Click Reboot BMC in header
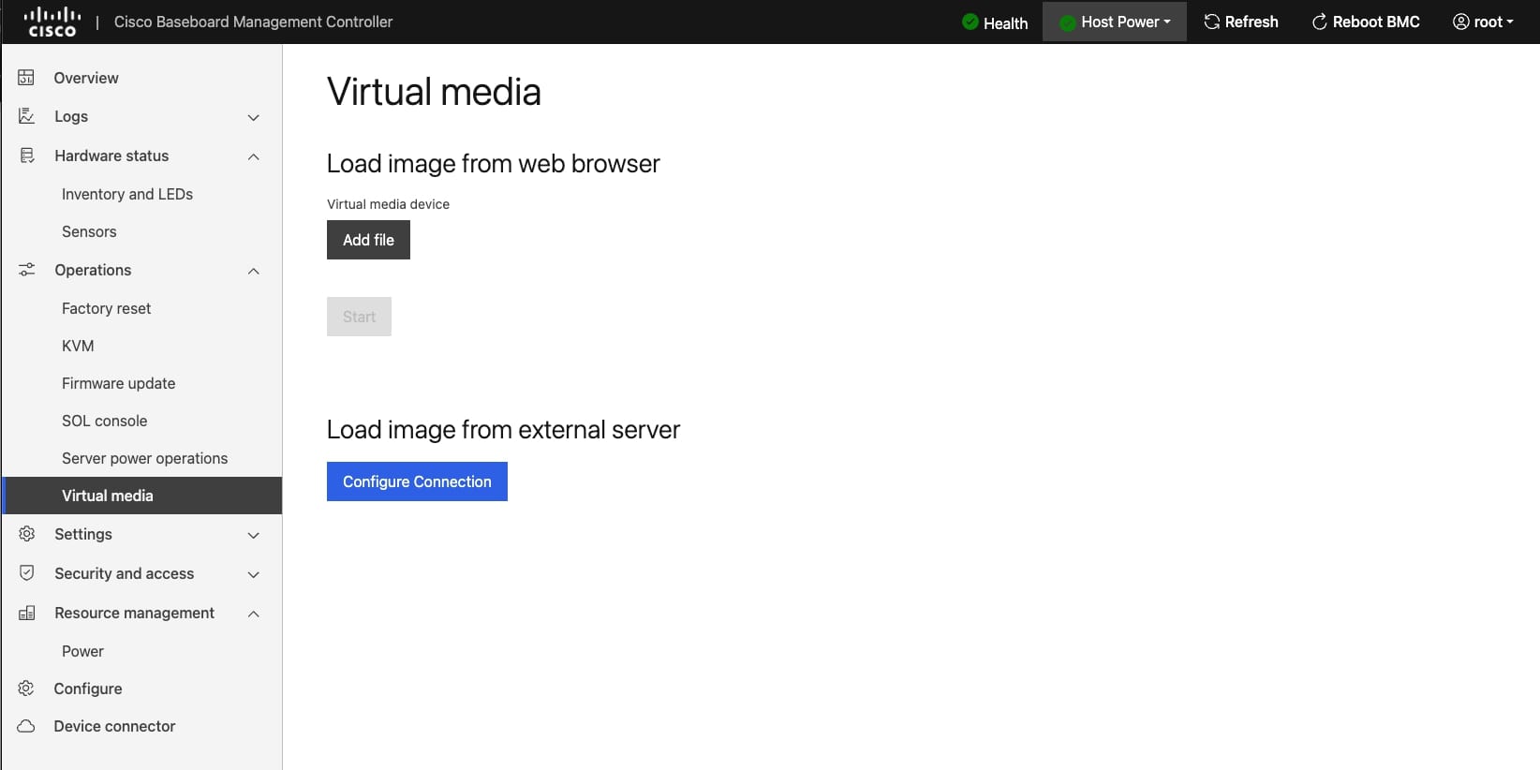Image resolution: width=1540 pixels, height=770 pixels. coord(1366,22)
